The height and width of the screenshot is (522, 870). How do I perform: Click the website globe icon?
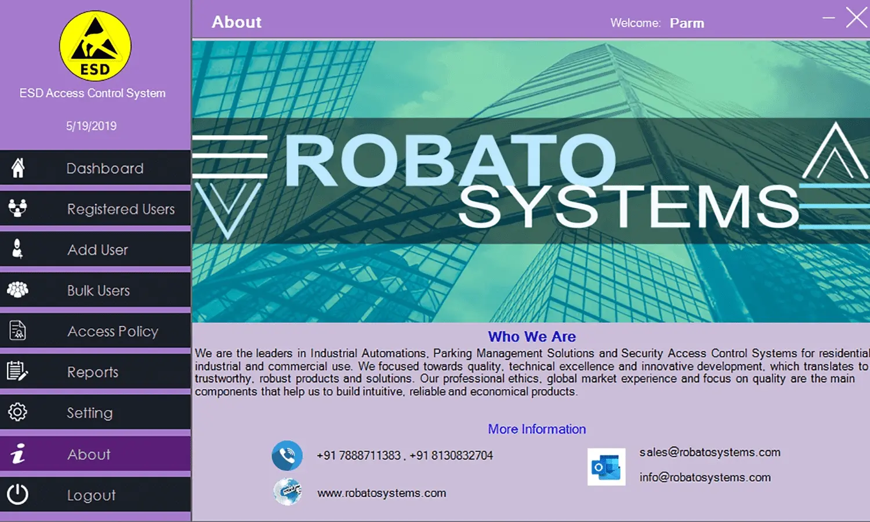click(288, 492)
